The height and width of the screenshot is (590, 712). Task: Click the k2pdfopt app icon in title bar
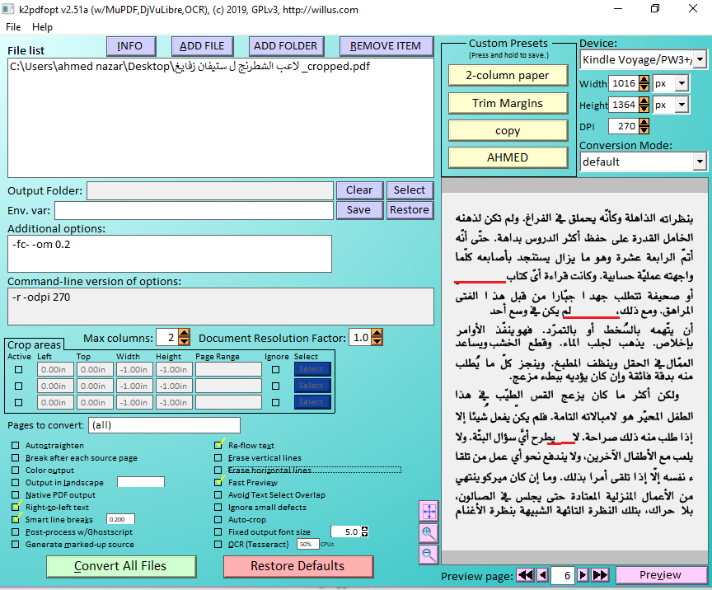tap(8, 10)
